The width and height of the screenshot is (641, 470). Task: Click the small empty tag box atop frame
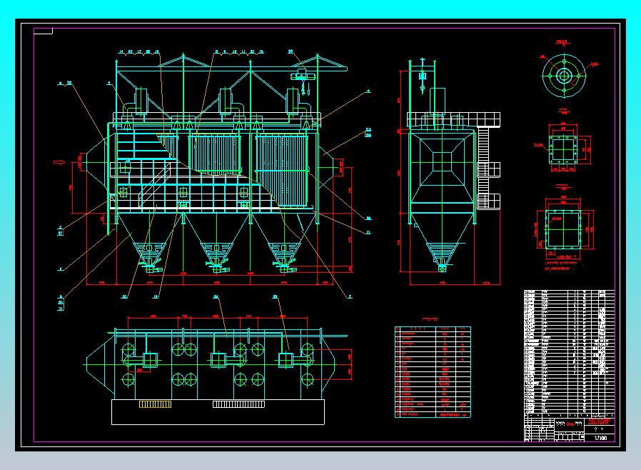pos(44,31)
